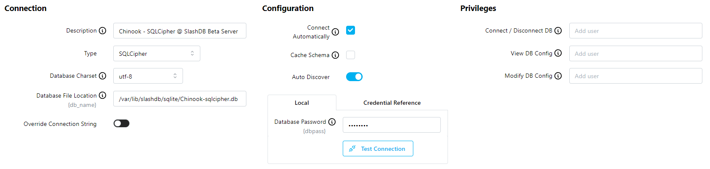The image size is (710, 169).
Task: Click the Cache Schema info icon
Action: tap(335, 55)
